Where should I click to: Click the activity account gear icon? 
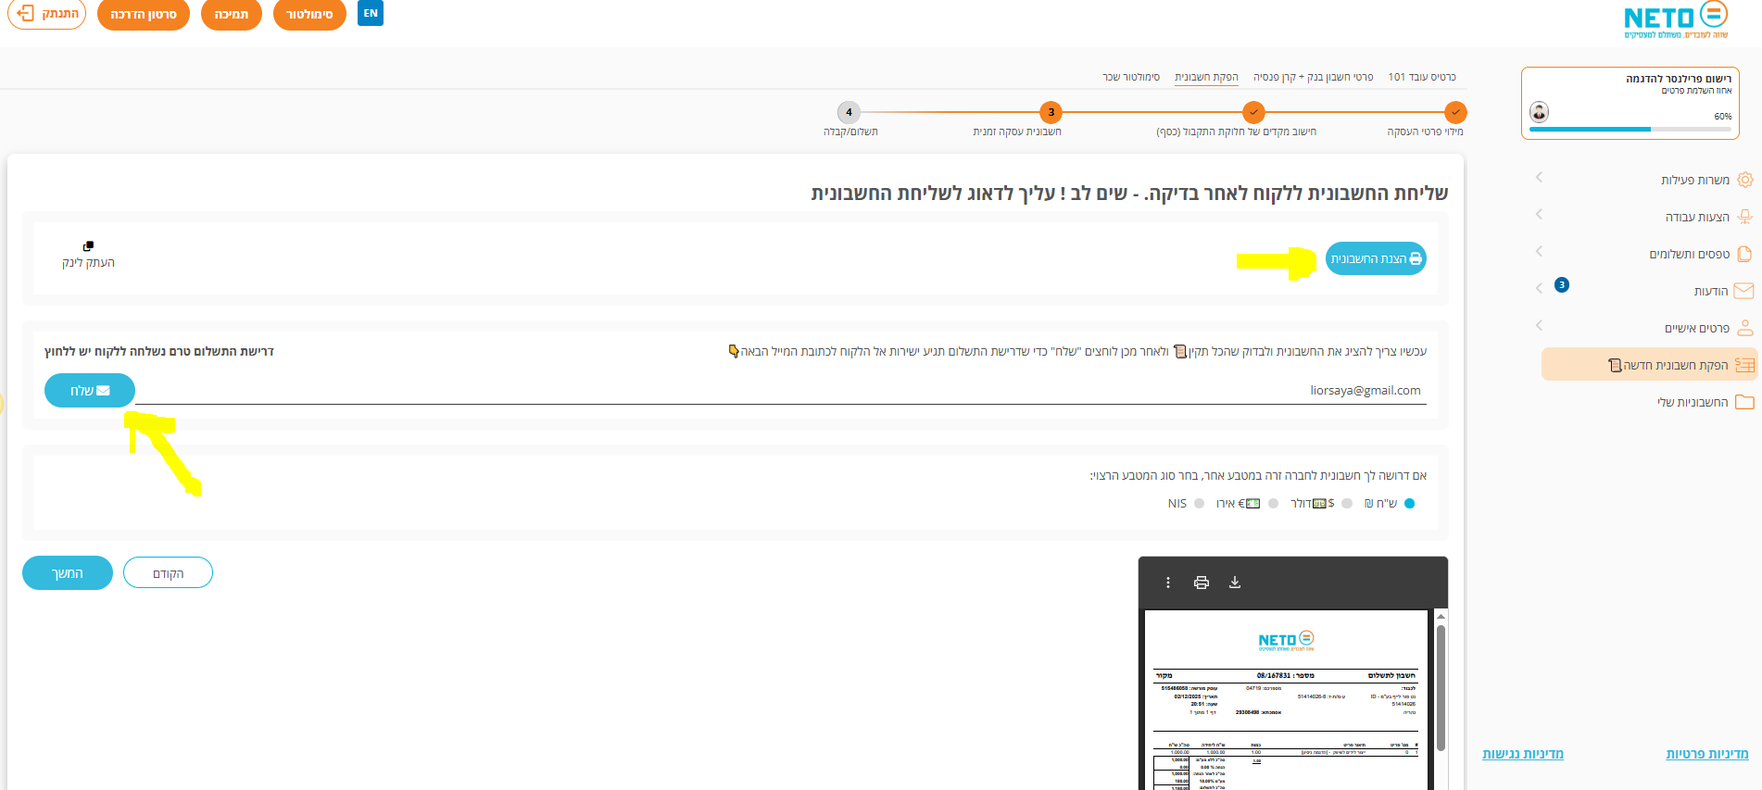point(1744,180)
